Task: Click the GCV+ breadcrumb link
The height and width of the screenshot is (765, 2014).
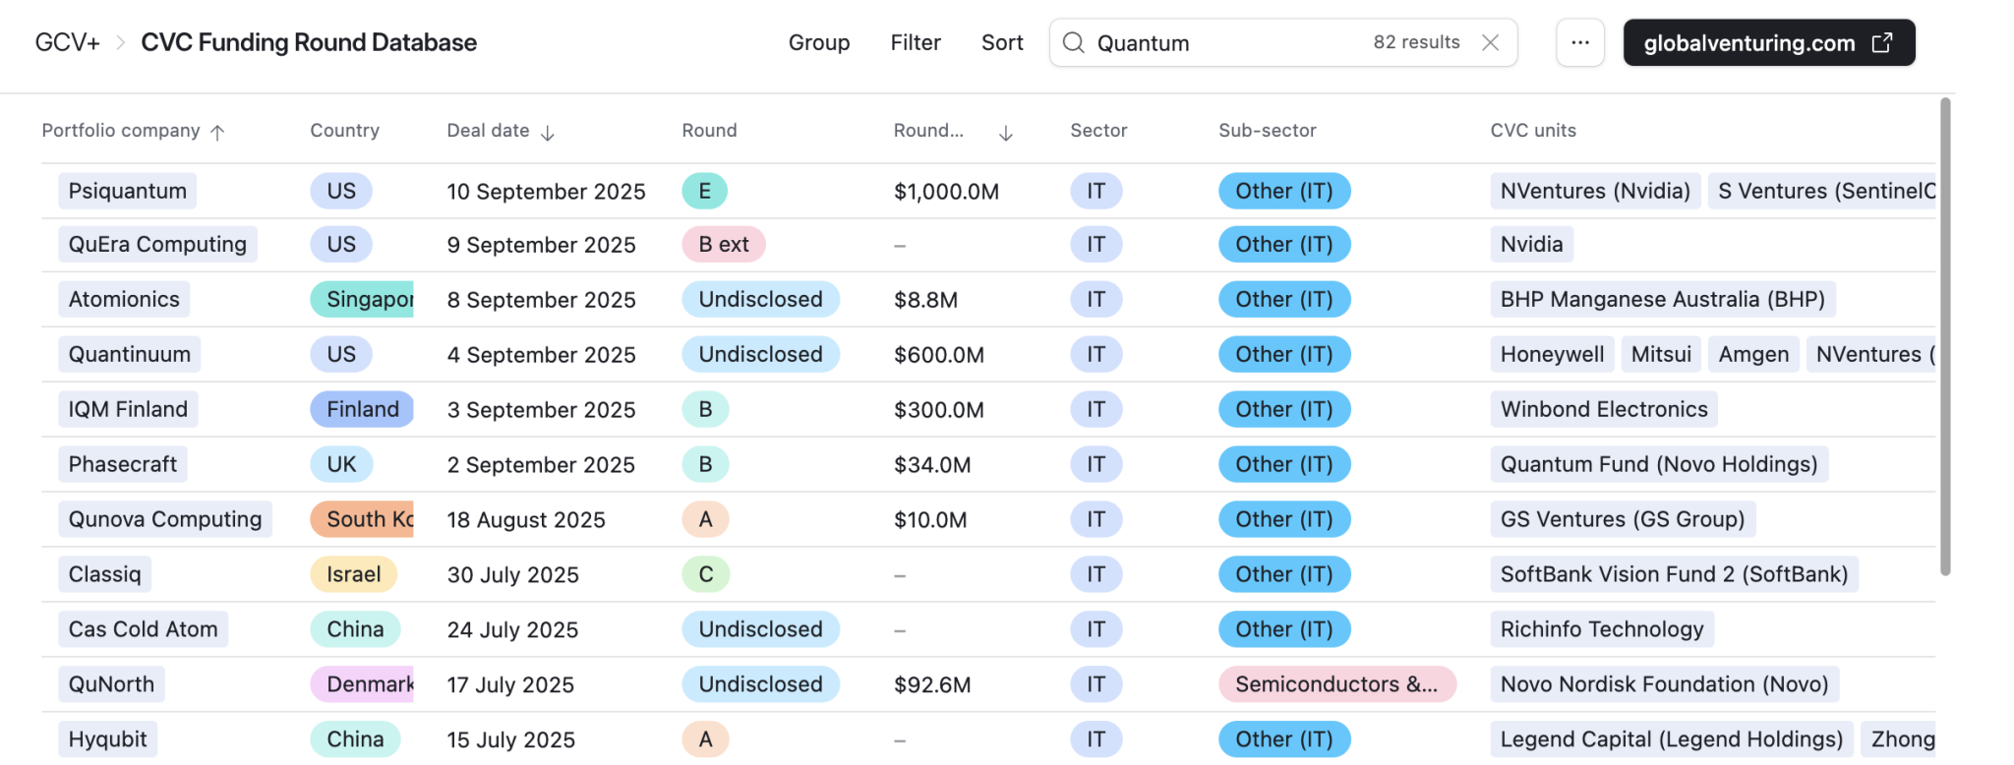Action: 67,42
